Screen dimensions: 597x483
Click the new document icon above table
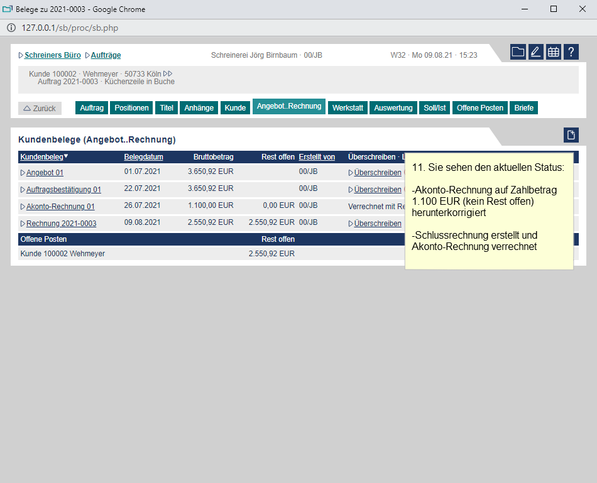pyautogui.click(x=571, y=135)
